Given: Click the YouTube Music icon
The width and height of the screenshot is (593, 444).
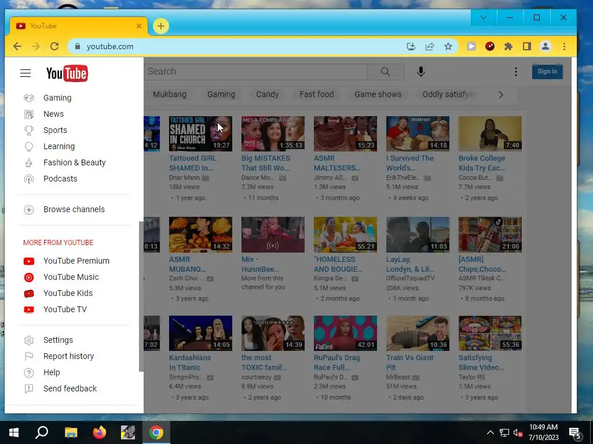Looking at the screenshot, I should coord(29,277).
